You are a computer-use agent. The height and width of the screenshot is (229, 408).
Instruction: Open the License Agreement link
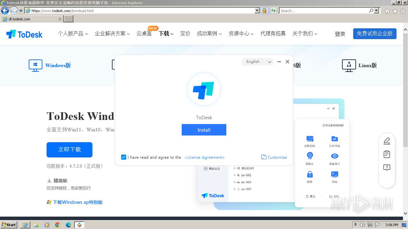pyautogui.click(x=205, y=157)
